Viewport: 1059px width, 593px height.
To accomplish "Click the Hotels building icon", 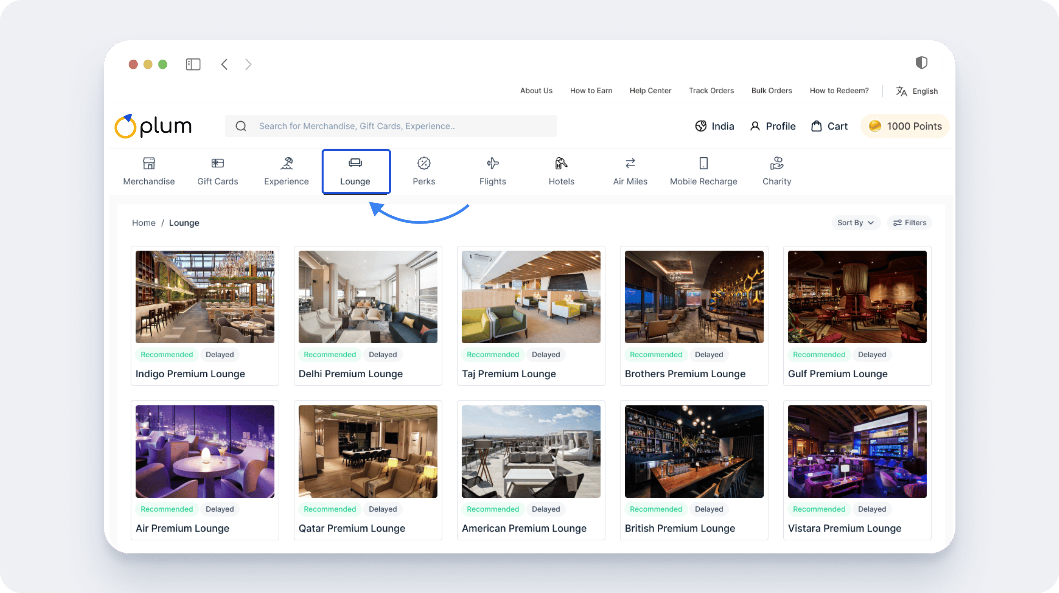I will coord(561,163).
